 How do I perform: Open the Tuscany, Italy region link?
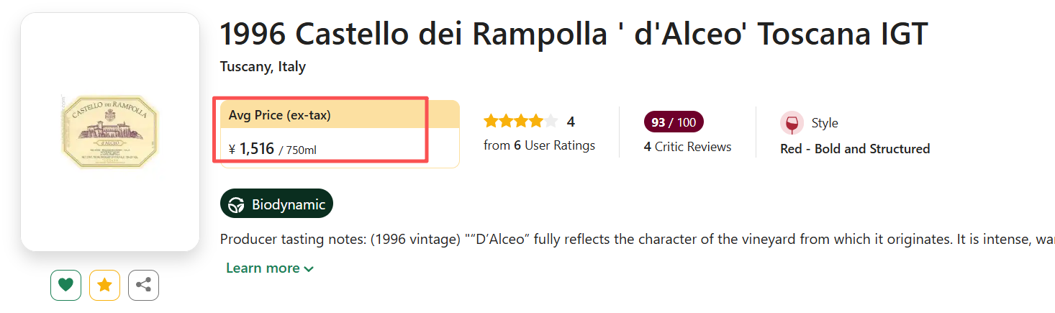(x=263, y=67)
